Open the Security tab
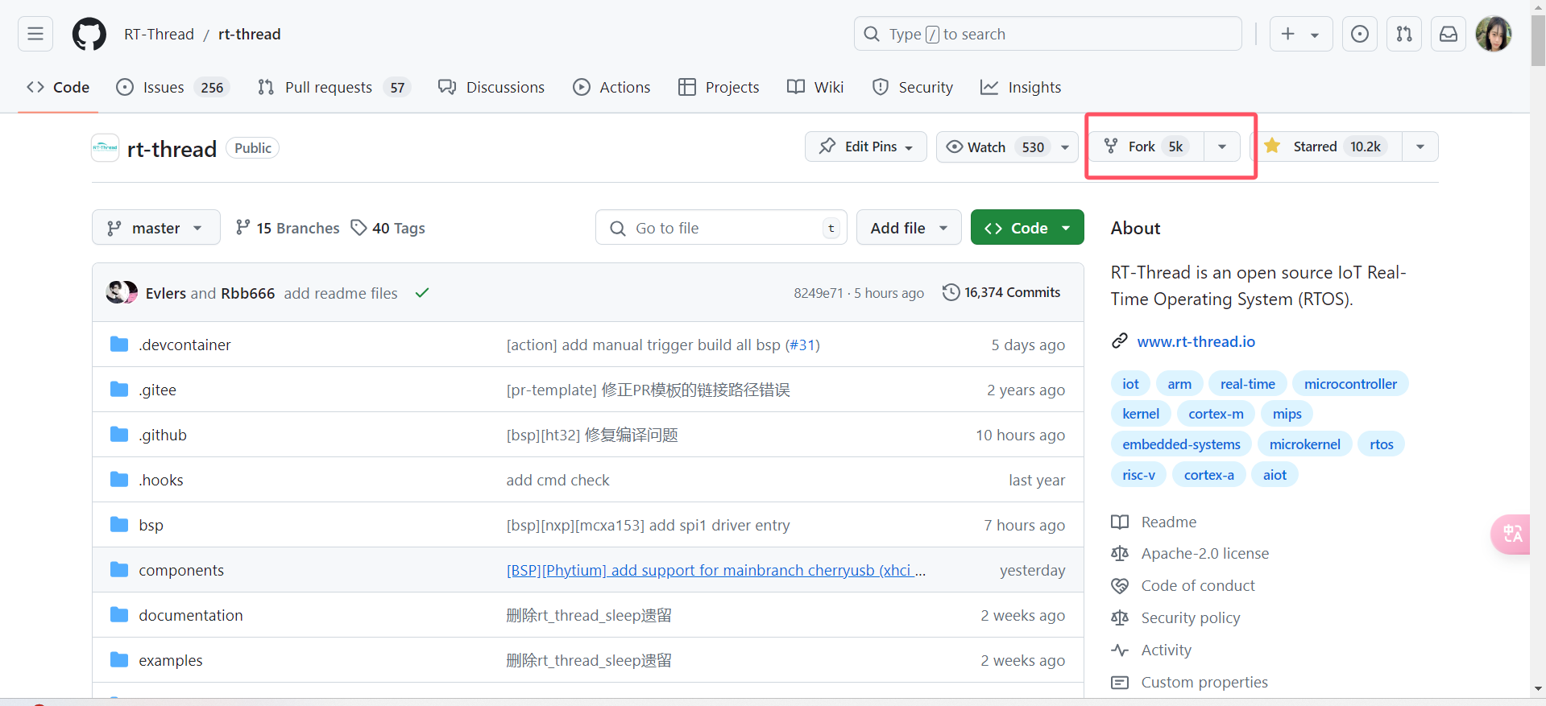Viewport: 1546px width, 706px height. [x=913, y=87]
